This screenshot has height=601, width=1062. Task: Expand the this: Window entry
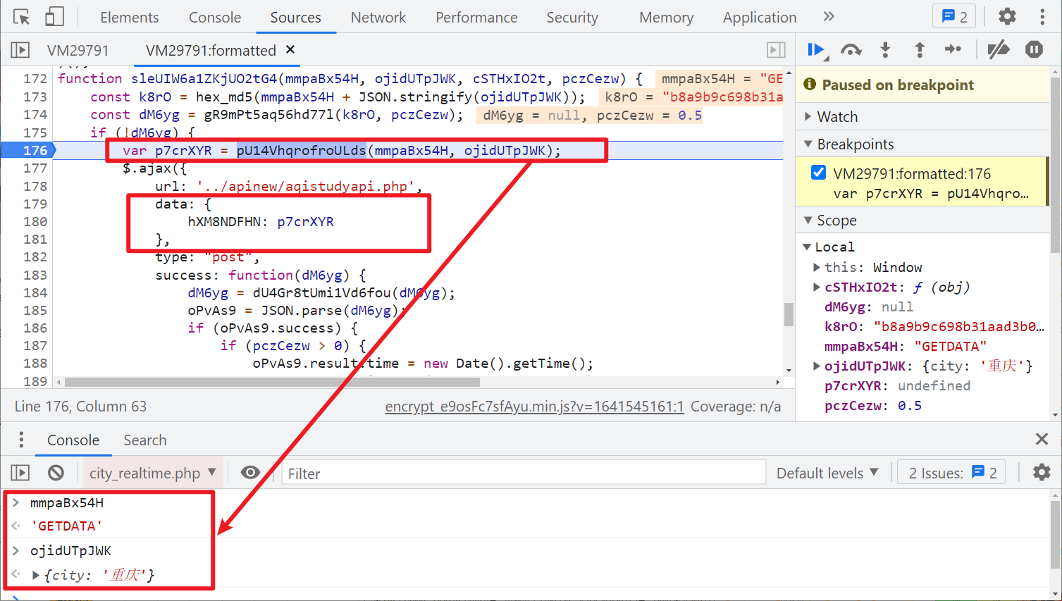817,267
